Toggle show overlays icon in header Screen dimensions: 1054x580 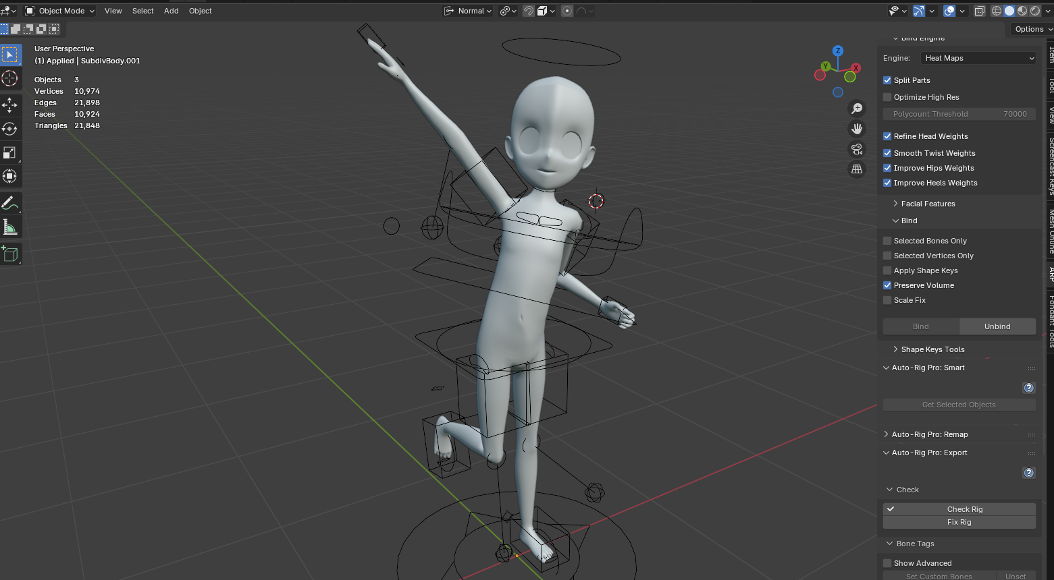click(x=949, y=11)
